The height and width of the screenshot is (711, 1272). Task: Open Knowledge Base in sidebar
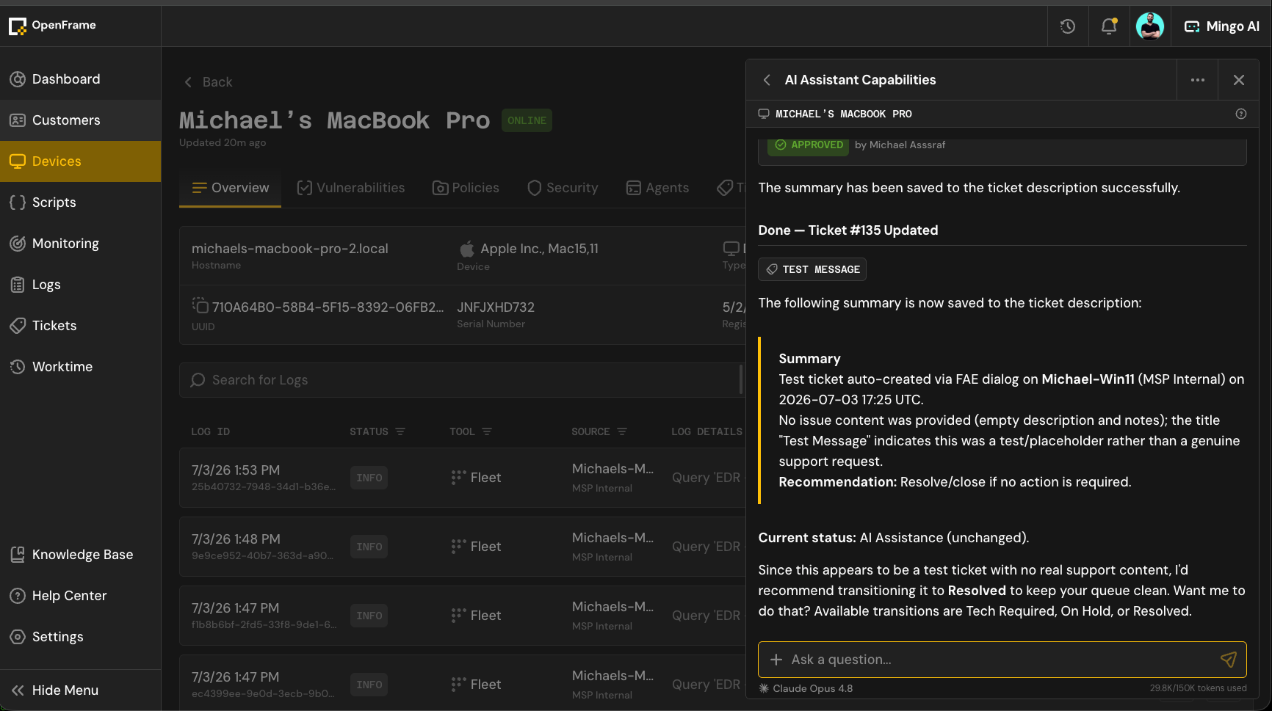pyautogui.click(x=80, y=555)
